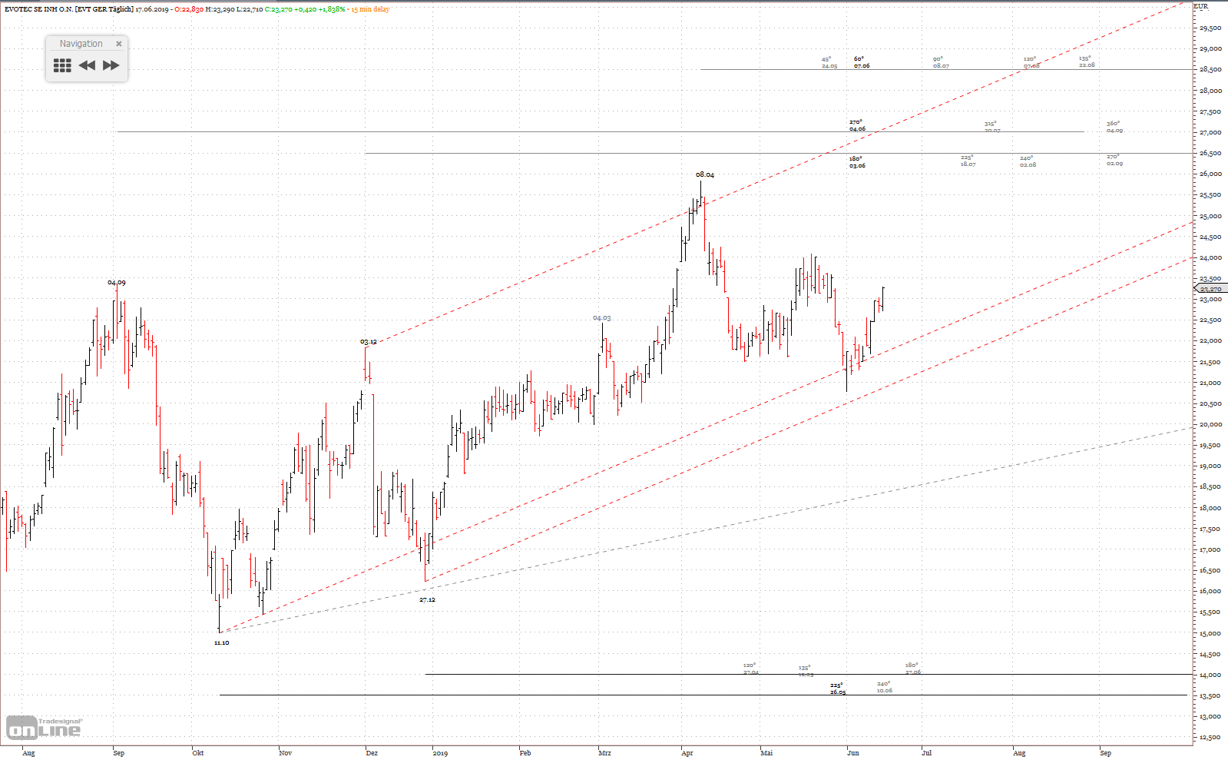Click the 180° 03.06 angle label
Image resolution: width=1228 pixels, height=760 pixels.
tap(857, 162)
